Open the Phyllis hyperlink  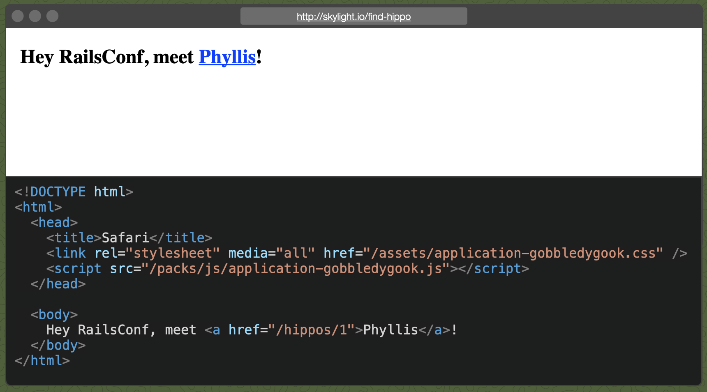click(227, 57)
